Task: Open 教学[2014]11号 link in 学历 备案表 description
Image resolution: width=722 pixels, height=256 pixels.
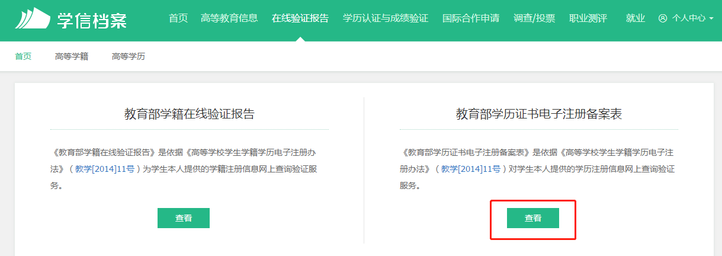Action: tap(471, 169)
